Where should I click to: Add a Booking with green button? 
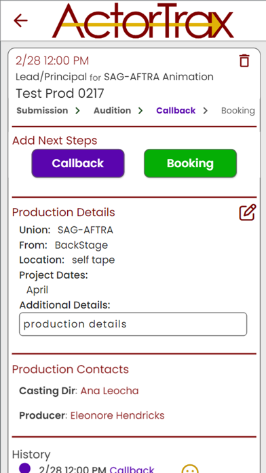pos(191,163)
